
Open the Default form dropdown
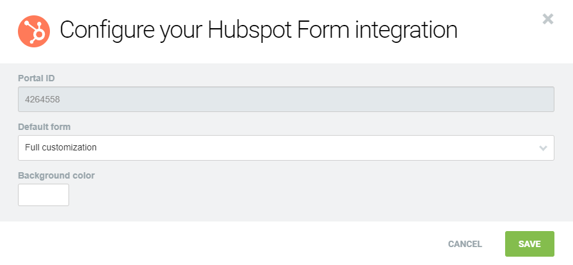coord(286,148)
